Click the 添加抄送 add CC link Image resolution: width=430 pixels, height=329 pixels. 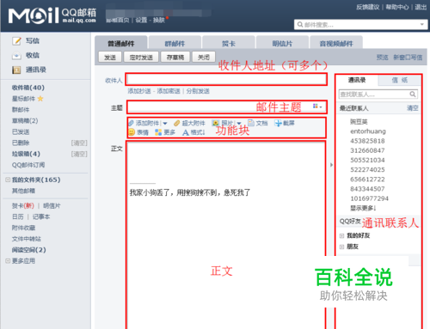[139, 91]
